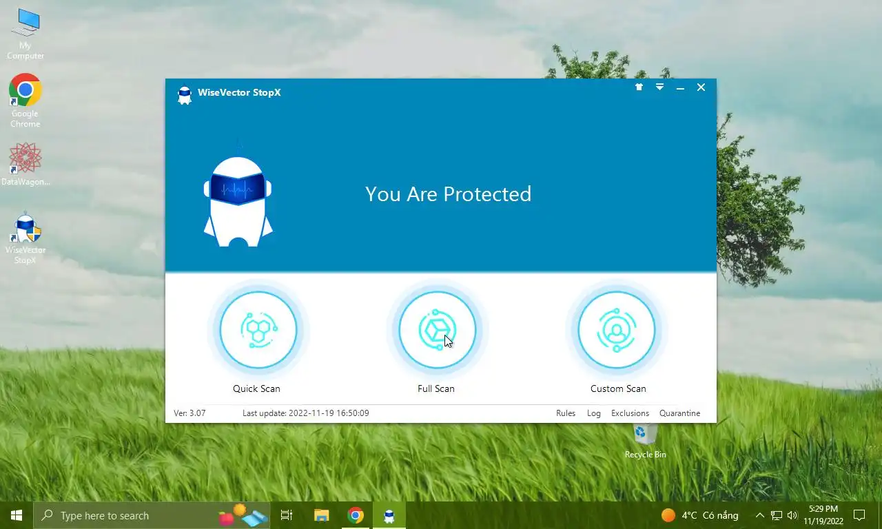
Task: Open the volume speaker icon
Action: click(x=792, y=515)
